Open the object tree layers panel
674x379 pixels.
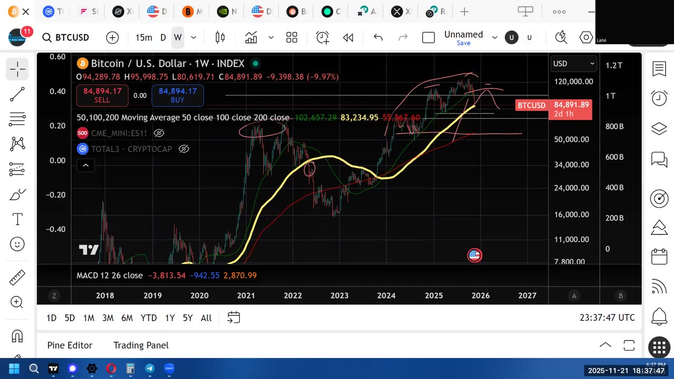coord(659,128)
